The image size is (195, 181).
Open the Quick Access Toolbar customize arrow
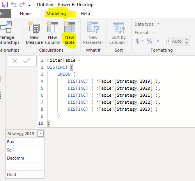(30, 5)
